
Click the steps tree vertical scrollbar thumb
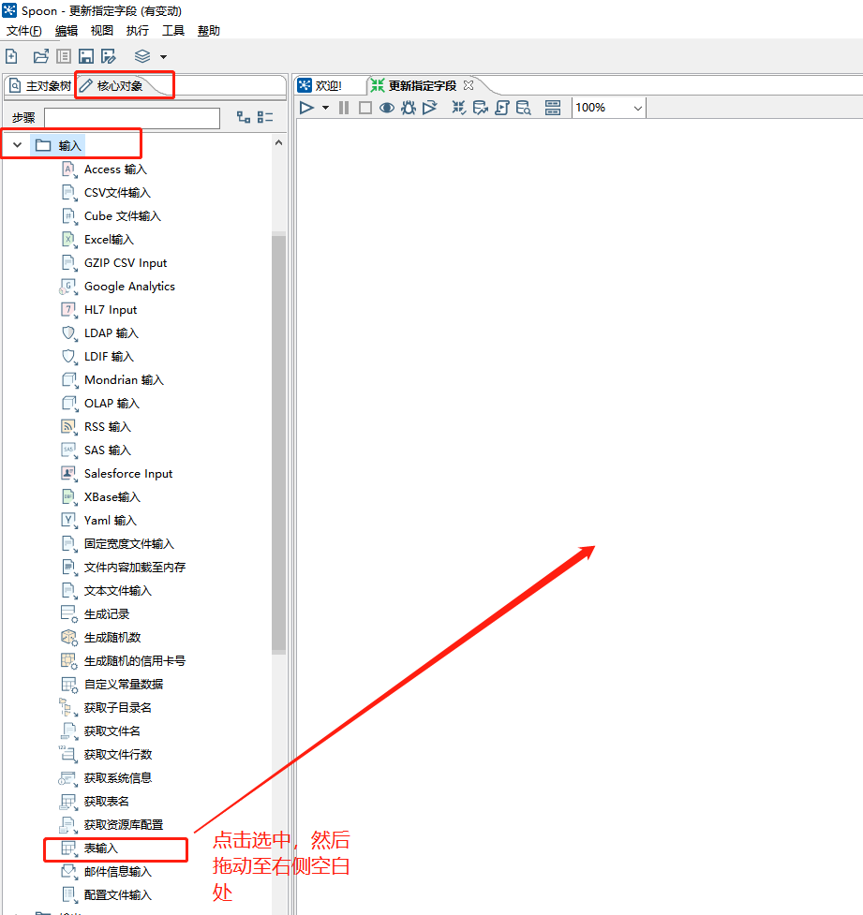click(279, 445)
